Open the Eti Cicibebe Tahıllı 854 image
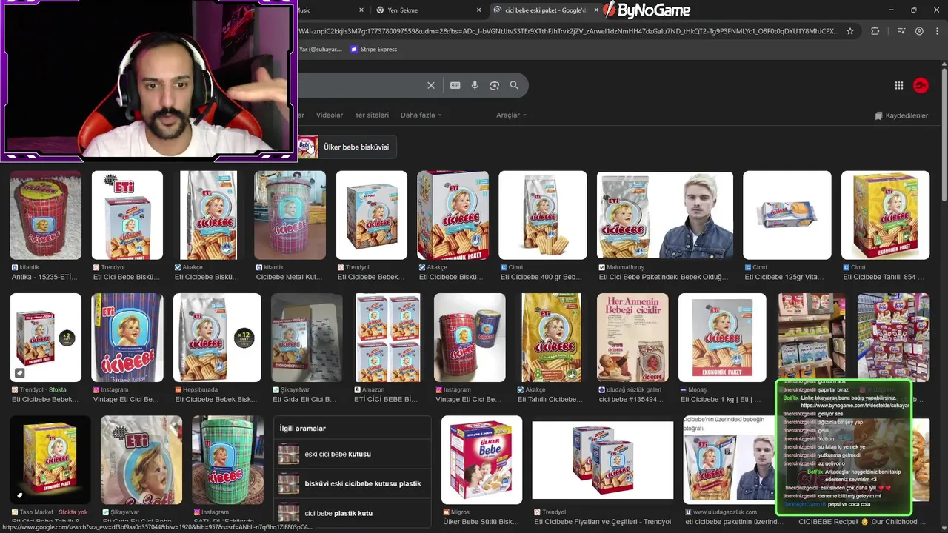Viewport: 948px width, 533px height. pos(885,215)
